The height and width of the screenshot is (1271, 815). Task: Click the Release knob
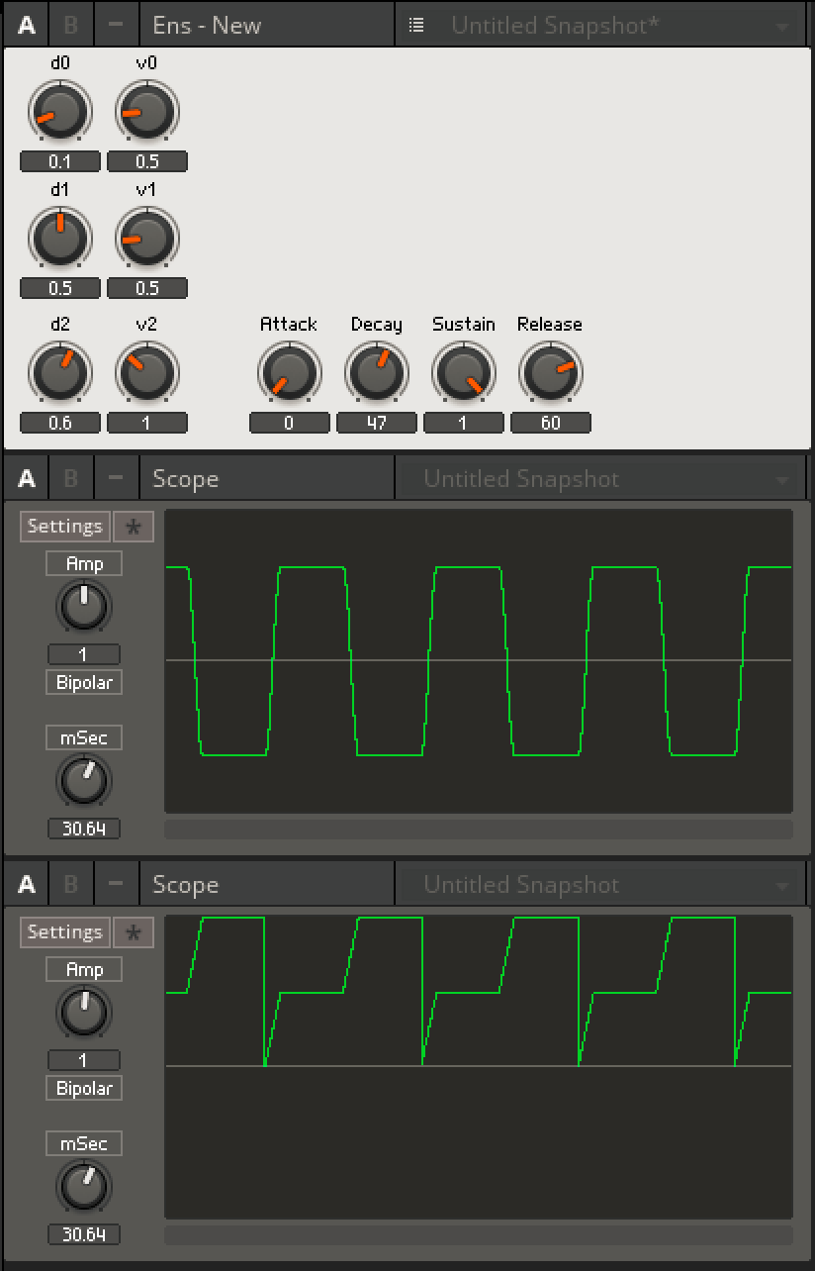tap(551, 373)
